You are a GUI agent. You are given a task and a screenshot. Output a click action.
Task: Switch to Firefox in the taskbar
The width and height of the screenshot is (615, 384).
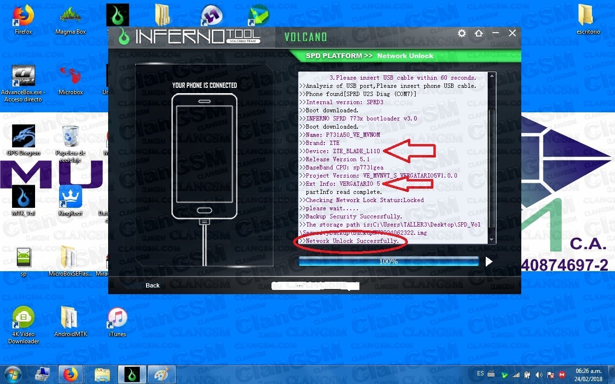pos(71,374)
